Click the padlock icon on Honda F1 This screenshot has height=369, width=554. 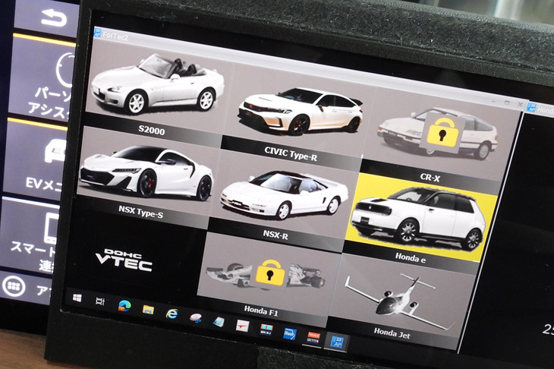point(269,273)
